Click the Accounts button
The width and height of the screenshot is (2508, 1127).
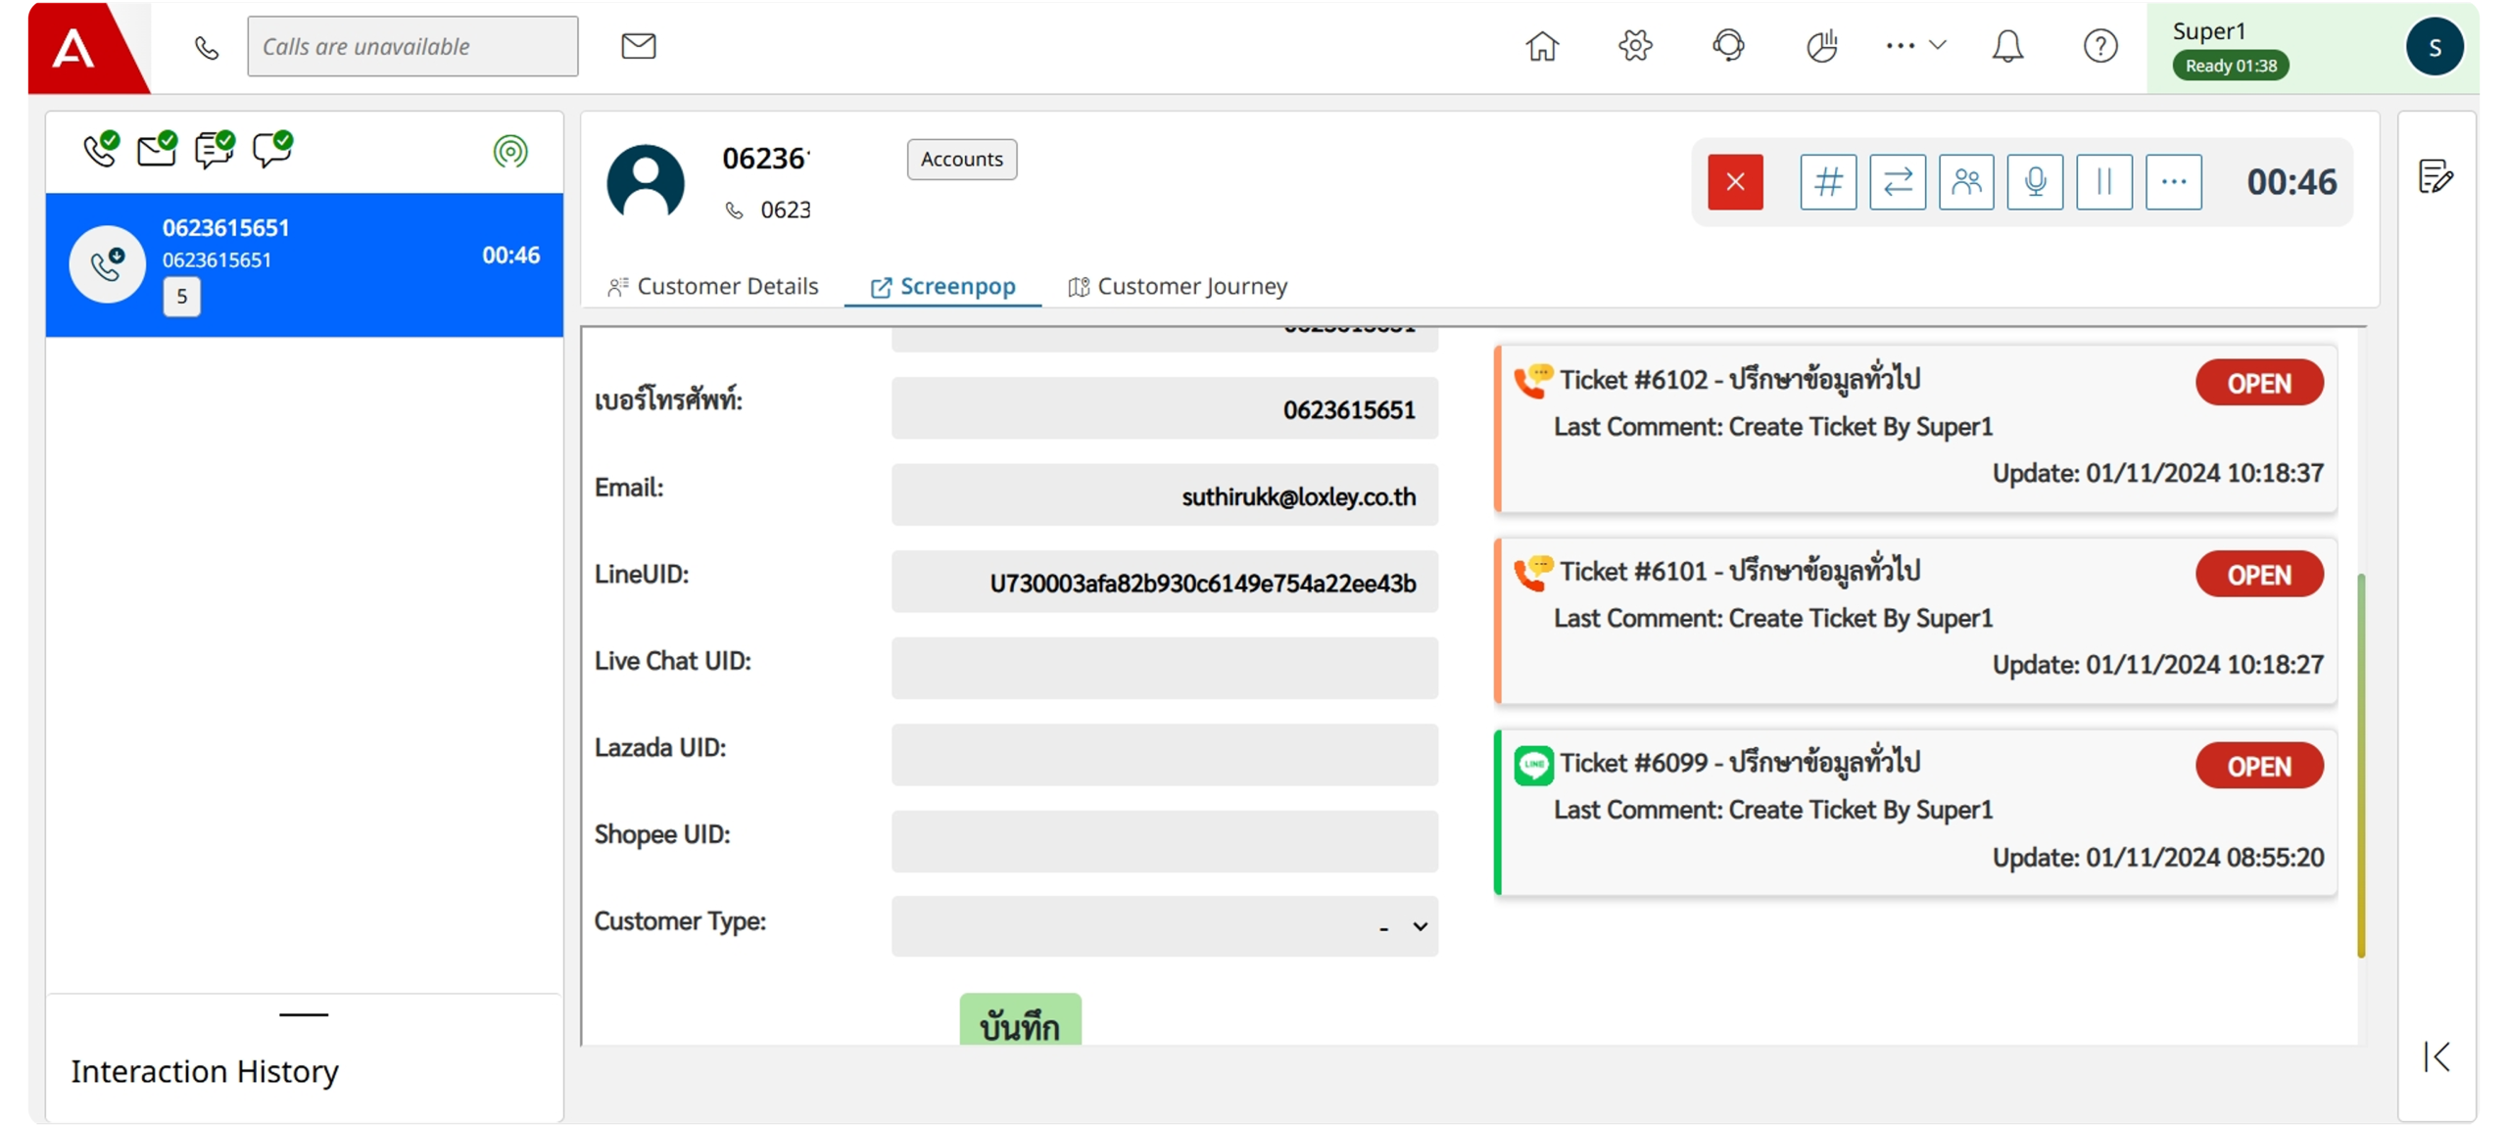click(961, 160)
